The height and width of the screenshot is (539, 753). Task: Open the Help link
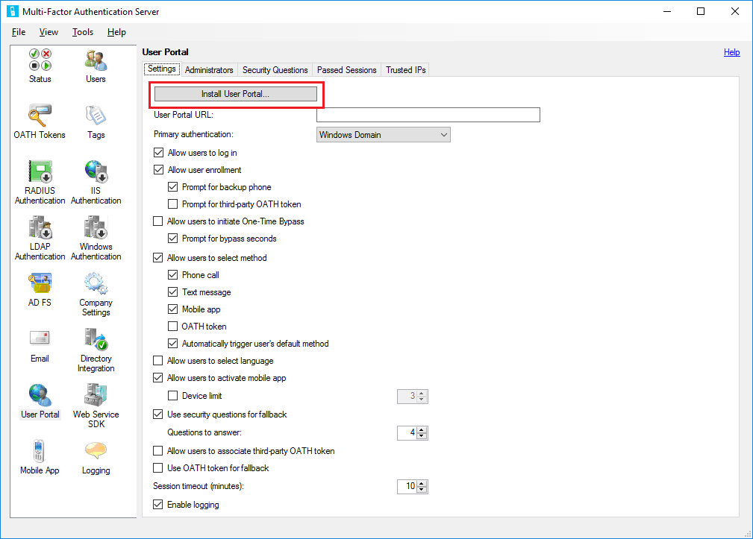pos(731,51)
